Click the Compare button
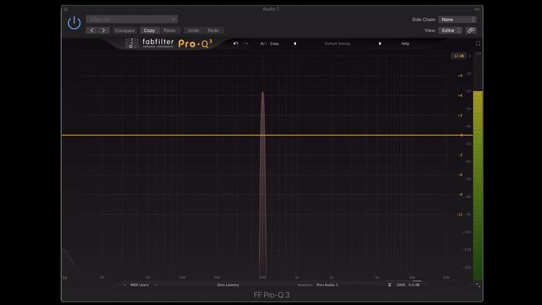Image resolution: width=542 pixels, height=305 pixels. [x=125, y=30]
